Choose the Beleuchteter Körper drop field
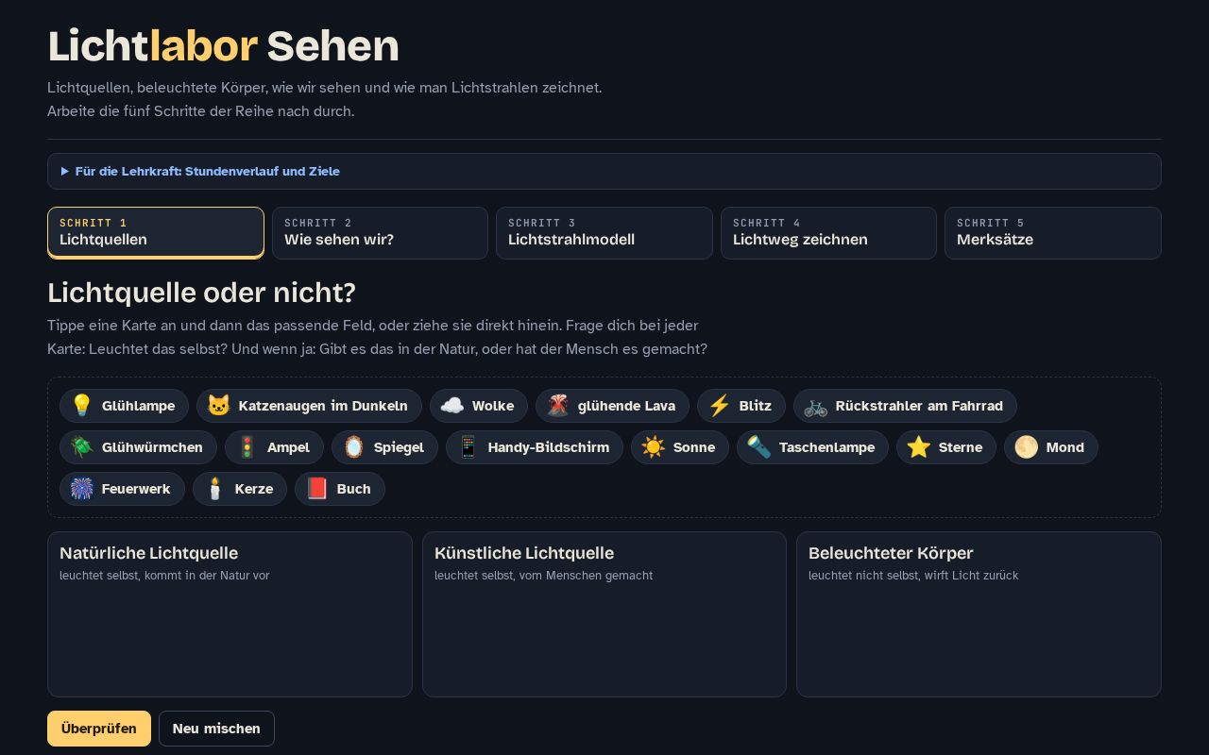Screen dimensions: 1209x755 979,614
